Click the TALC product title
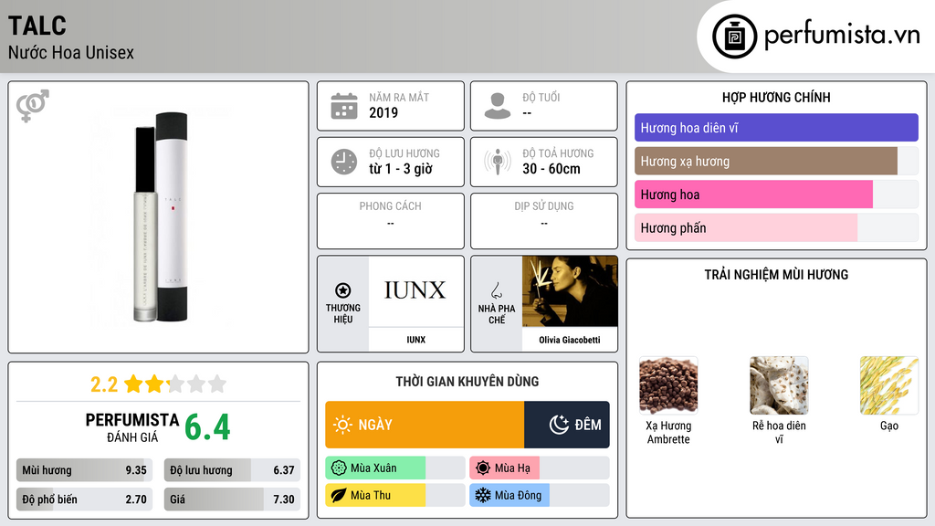Screen dimensions: 935x526 coord(37,26)
